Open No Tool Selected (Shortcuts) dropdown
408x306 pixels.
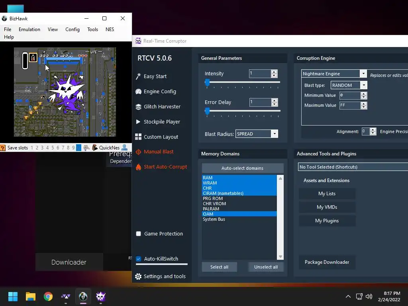[353, 167]
